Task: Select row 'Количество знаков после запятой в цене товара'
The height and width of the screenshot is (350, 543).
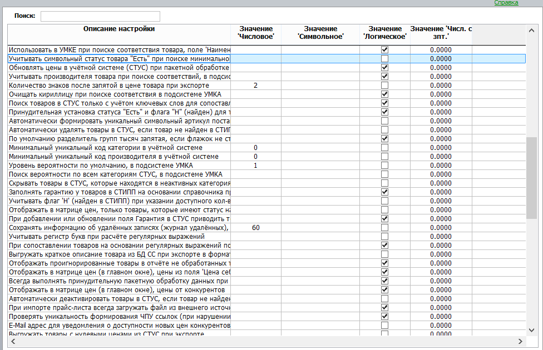Action: point(266,86)
